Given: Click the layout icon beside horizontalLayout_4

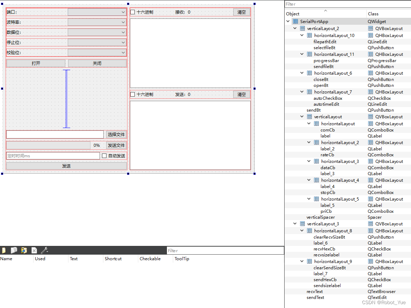Looking at the screenshot, I should pyautogui.click(x=317, y=180).
